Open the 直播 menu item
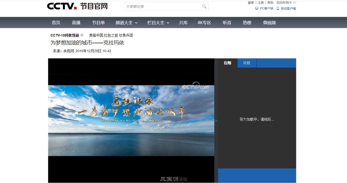Image resolution: width=347 pixels, height=183 pixels. [x=76, y=23]
